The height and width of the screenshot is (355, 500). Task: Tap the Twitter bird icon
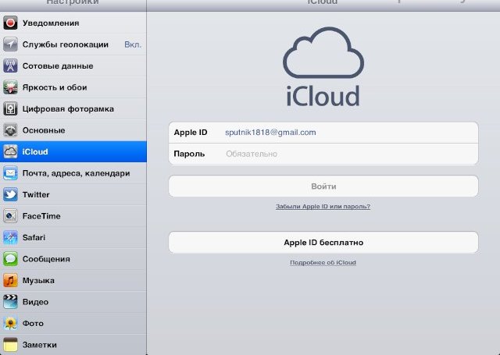pyautogui.click(x=10, y=194)
